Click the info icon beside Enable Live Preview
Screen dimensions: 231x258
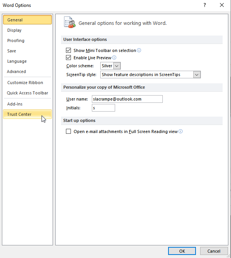pos(114,58)
